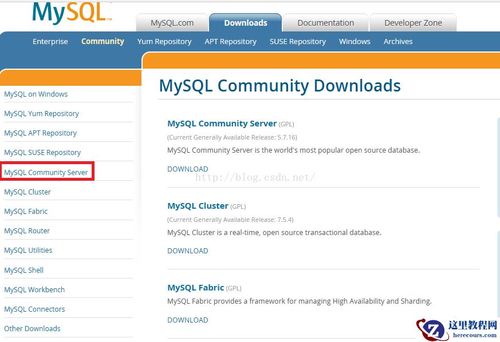Open MySQL Utilities sidebar link
The width and height of the screenshot is (500, 342).
pos(28,250)
